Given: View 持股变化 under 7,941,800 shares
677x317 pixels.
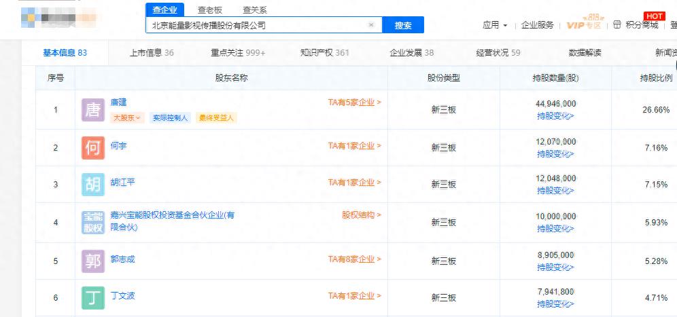Looking at the screenshot, I should pos(556,304).
